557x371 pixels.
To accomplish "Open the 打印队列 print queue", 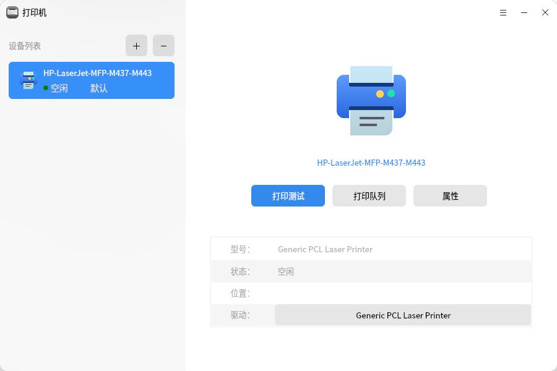I will [369, 196].
